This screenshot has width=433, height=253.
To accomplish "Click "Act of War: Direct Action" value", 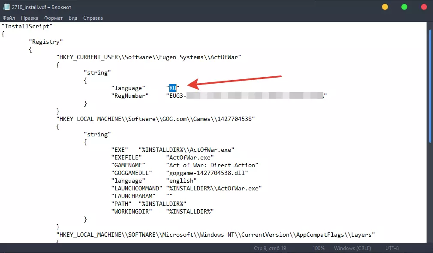I will click(212, 165).
